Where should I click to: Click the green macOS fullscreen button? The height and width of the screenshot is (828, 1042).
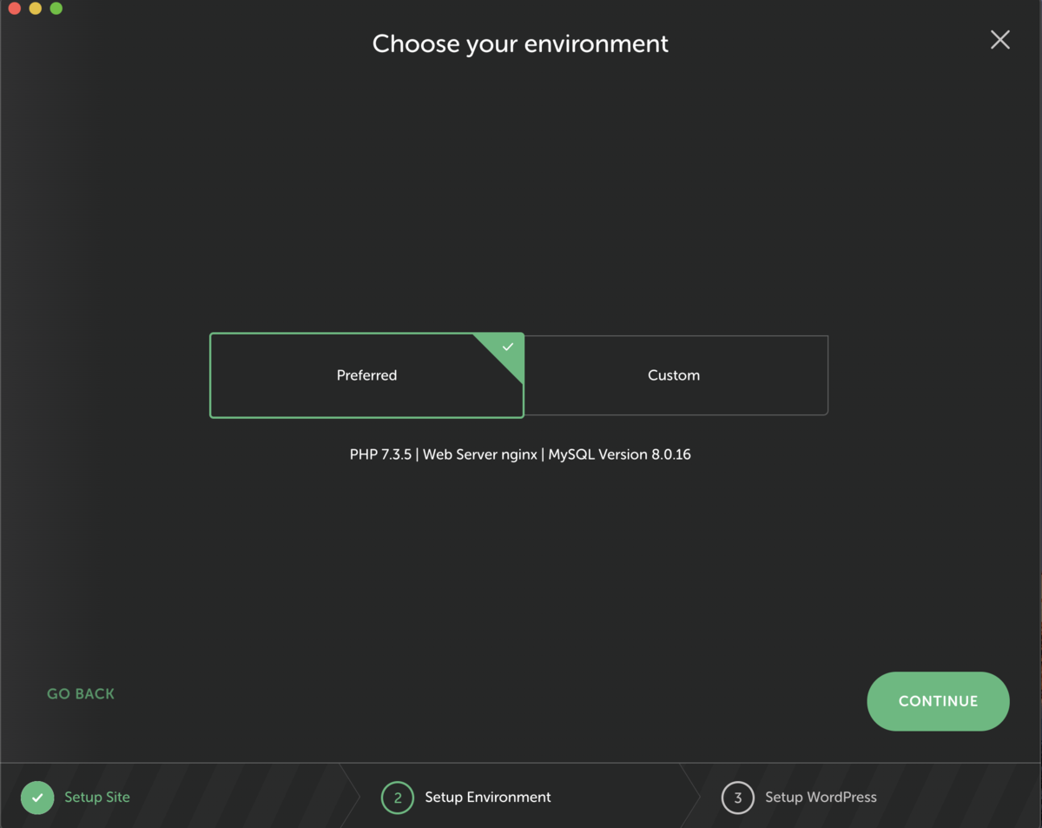click(x=56, y=9)
